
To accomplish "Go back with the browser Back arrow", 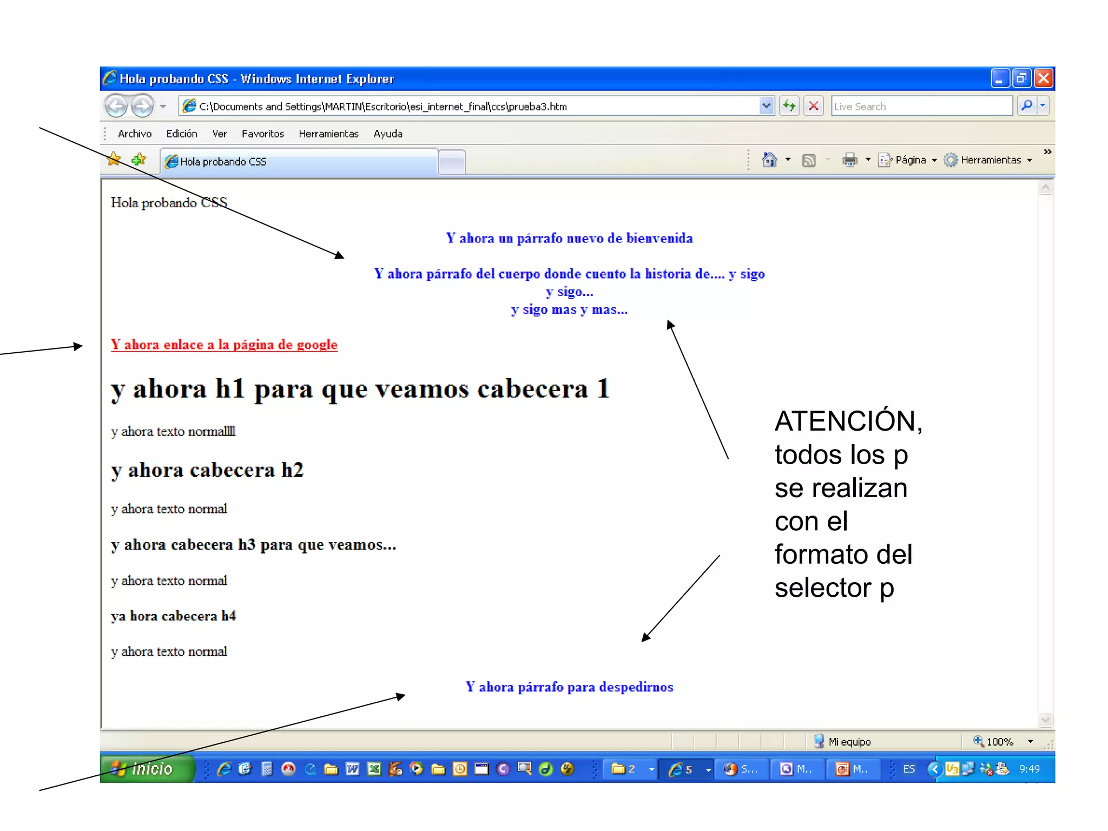I will [116, 106].
